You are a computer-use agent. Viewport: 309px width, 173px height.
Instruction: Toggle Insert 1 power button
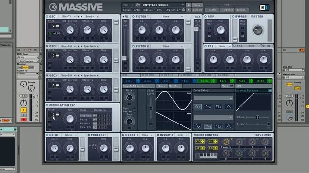(x=123, y=135)
